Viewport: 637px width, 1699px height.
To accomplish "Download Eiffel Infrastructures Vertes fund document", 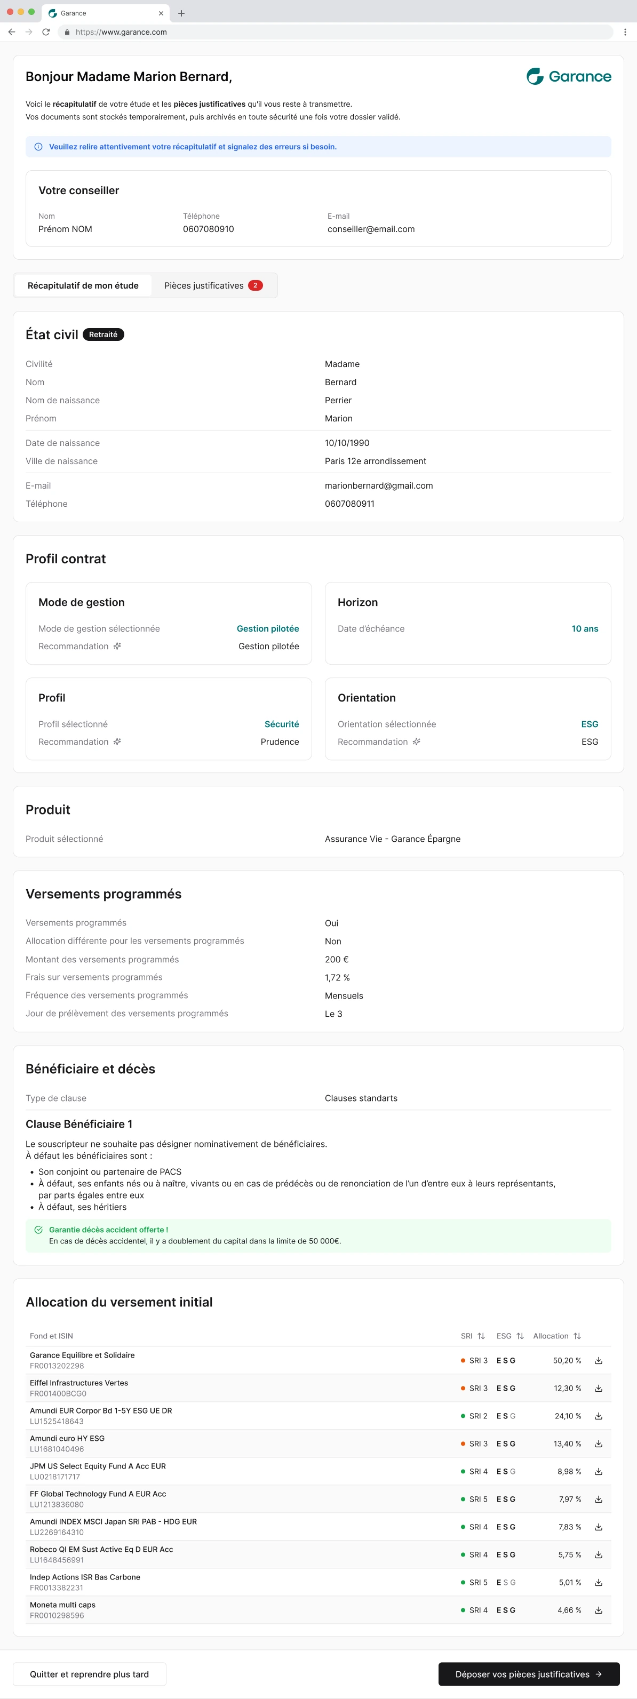I will point(598,1389).
